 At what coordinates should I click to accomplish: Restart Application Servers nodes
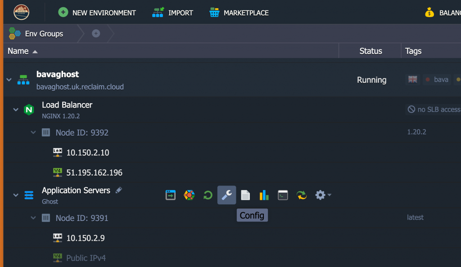pos(208,195)
